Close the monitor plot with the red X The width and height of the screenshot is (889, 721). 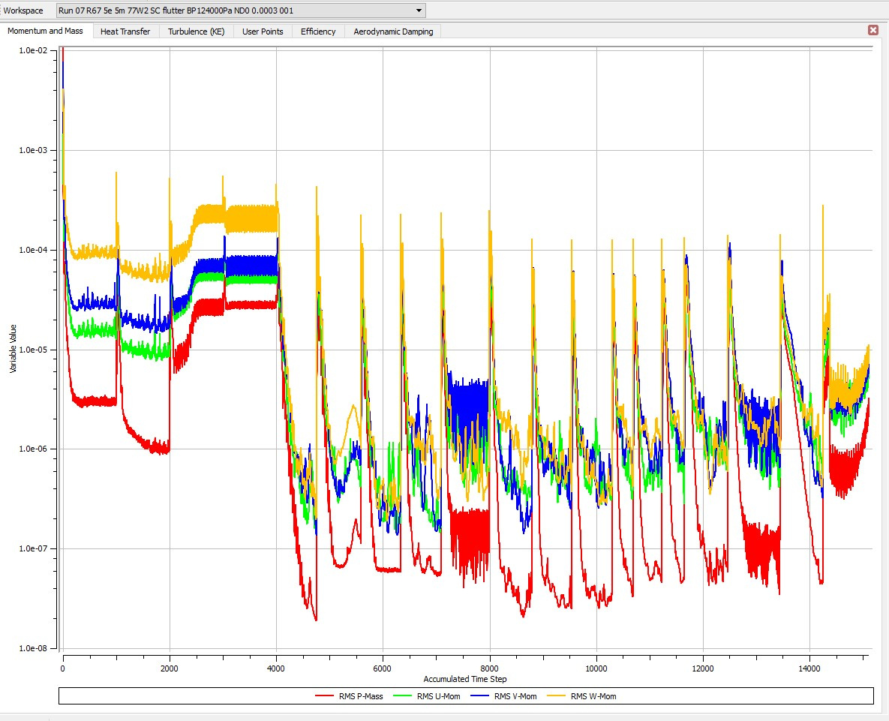pos(872,29)
